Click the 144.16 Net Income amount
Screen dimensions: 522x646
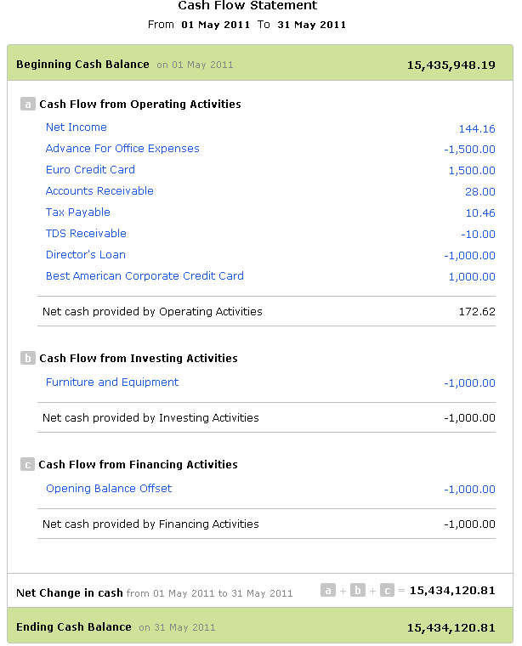point(477,129)
